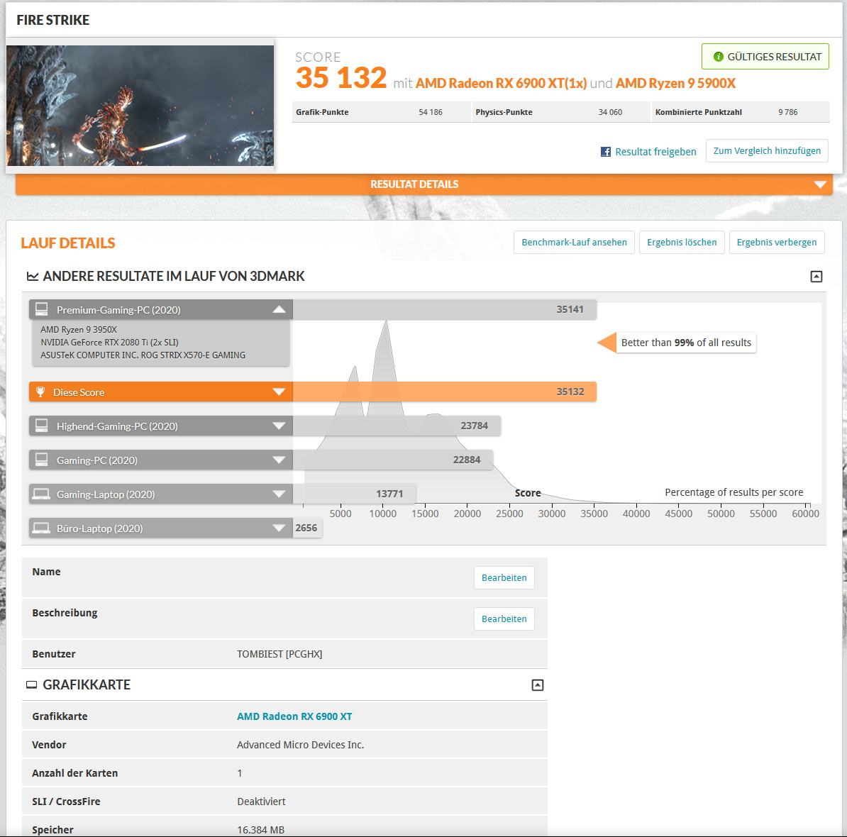
Task: Click Bearbeiten button in Beschreibung row
Action: coord(504,619)
